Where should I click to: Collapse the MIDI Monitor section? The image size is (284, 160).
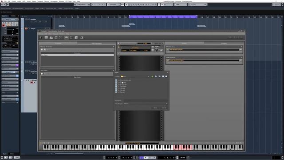241,47
